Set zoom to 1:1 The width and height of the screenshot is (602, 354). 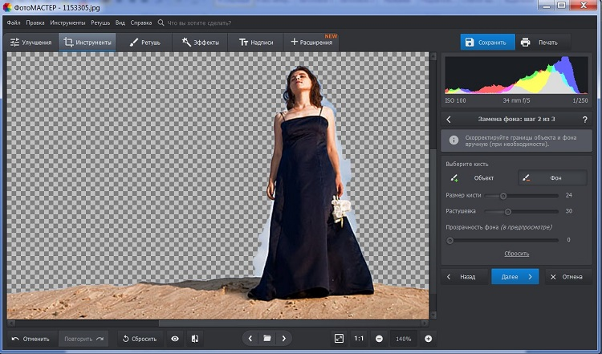[359, 339]
